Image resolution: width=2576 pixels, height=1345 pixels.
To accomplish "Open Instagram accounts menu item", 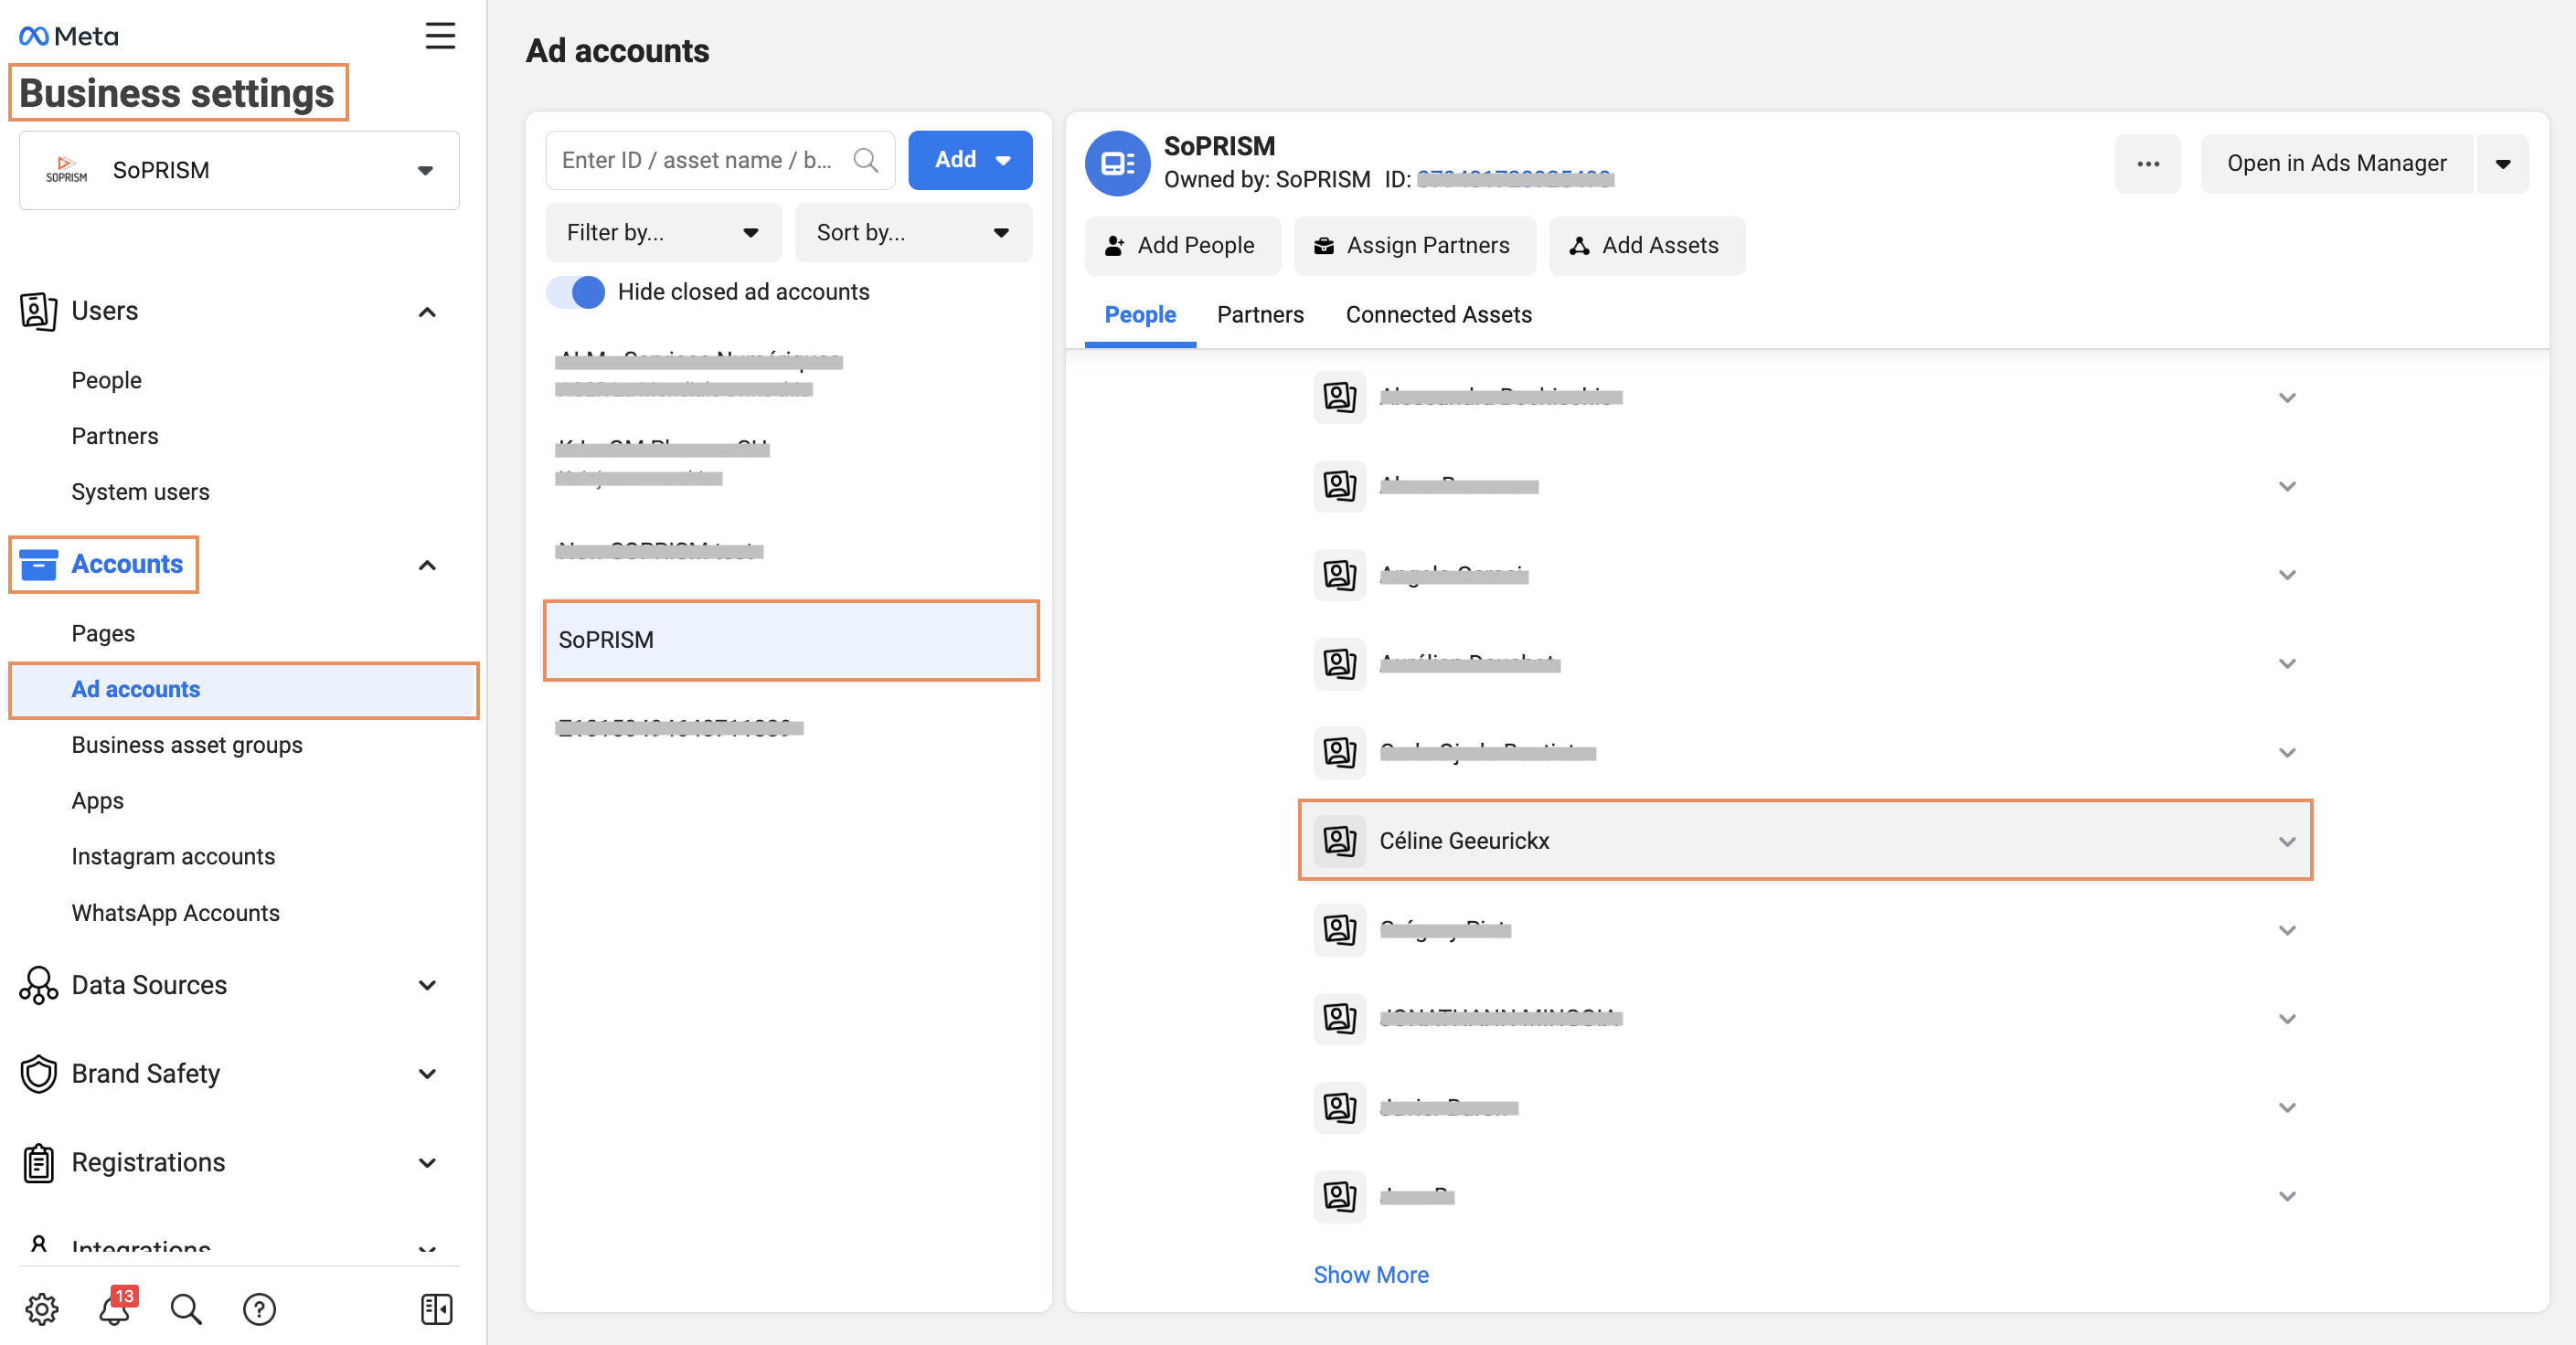I will [173, 856].
